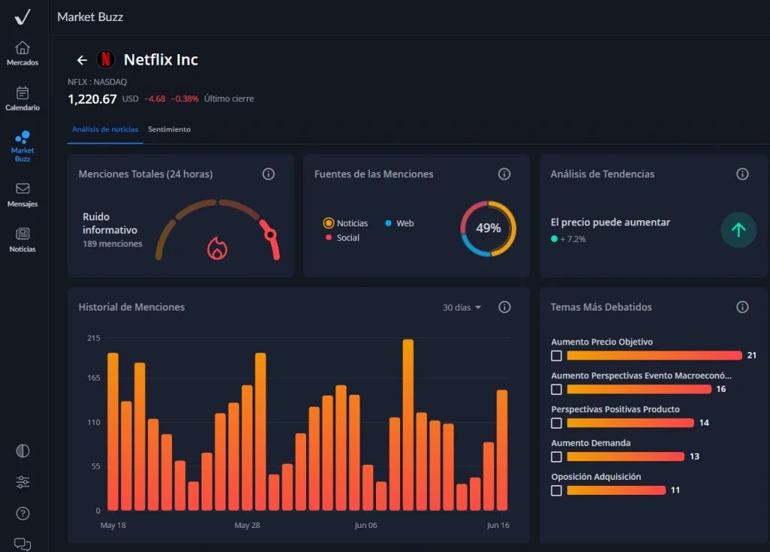770x552 pixels.
Task: Check Aumento Perspectivas Evento Macroeconó... checkbox
Action: pos(556,390)
